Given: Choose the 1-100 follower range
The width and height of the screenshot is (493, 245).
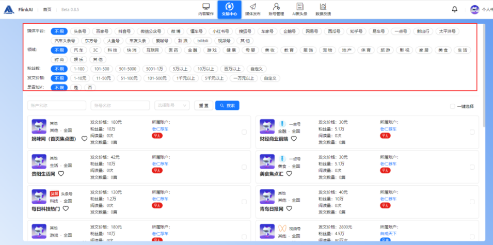Looking at the screenshot, I should point(79,69).
